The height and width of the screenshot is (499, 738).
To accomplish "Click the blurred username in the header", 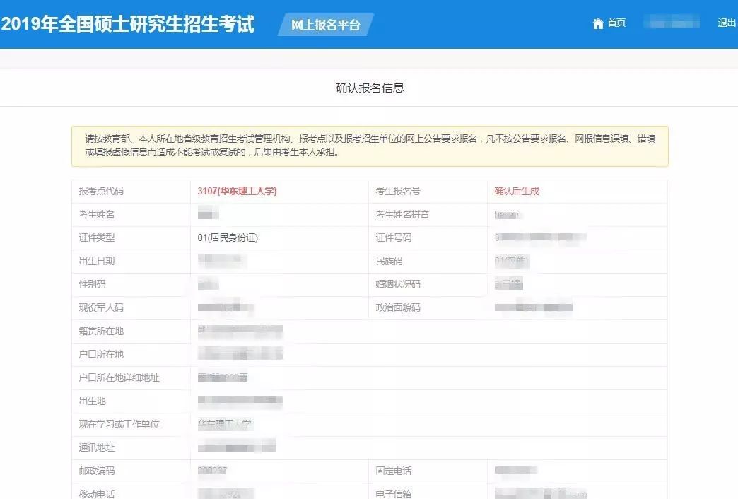I will coord(672,23).
